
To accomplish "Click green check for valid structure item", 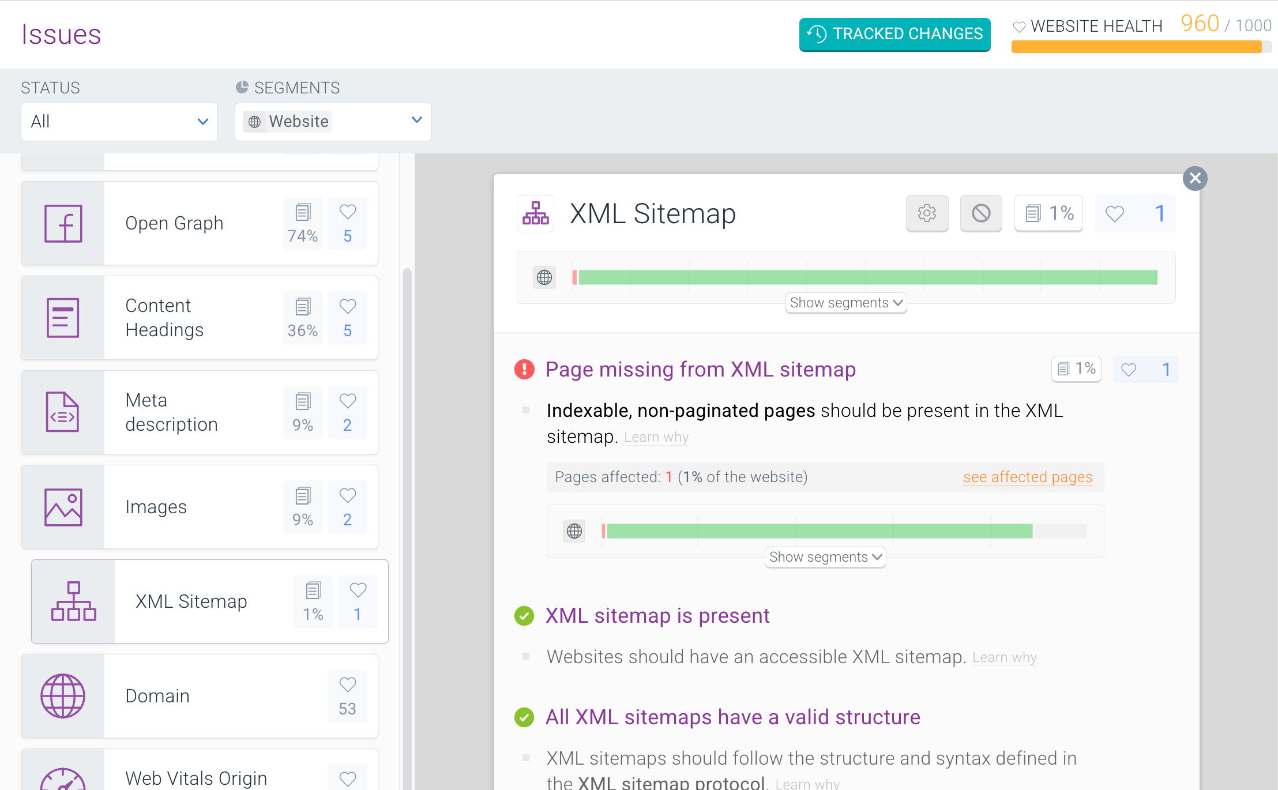I will pos(524,717).
